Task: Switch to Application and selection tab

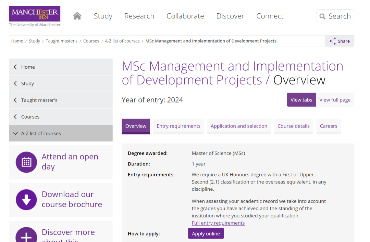Action: coord(239,126)
